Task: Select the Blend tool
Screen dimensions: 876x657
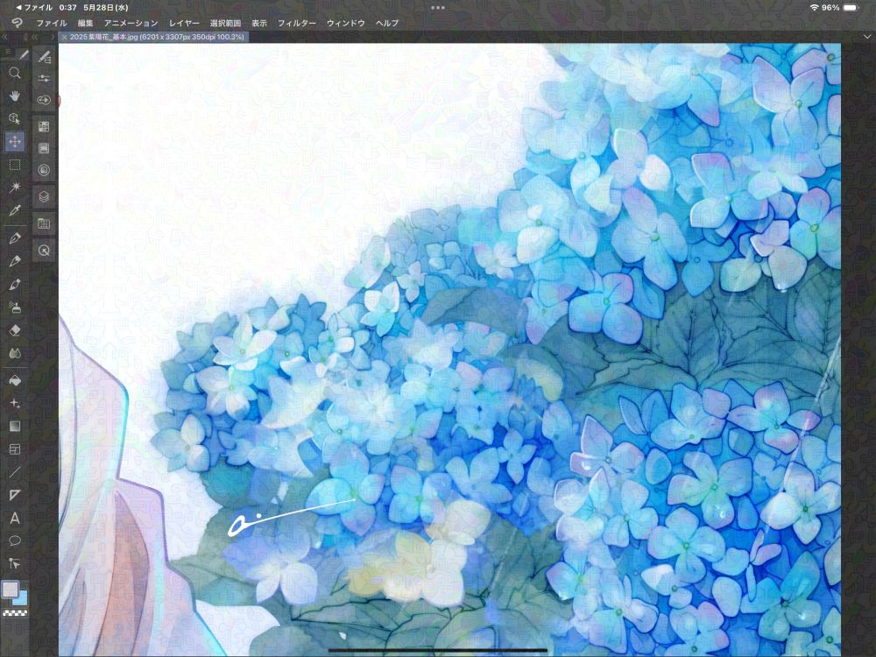Action: click(15, 353)
